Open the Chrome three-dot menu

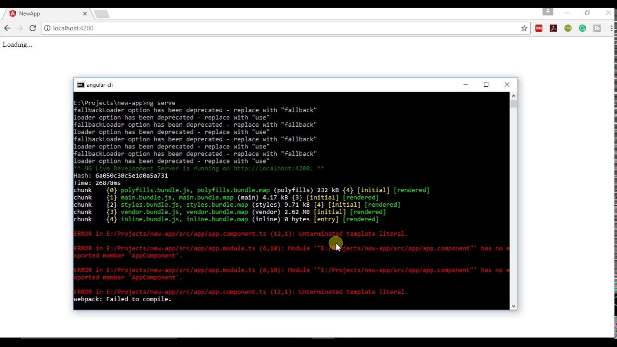611,28
